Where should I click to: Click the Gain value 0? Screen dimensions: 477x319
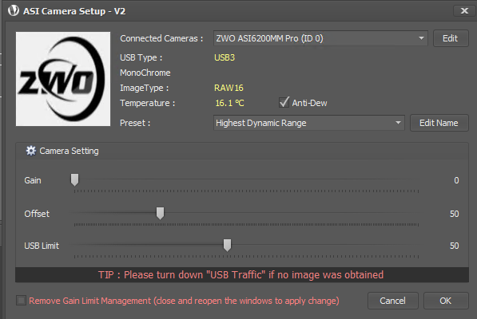(456, 180)
